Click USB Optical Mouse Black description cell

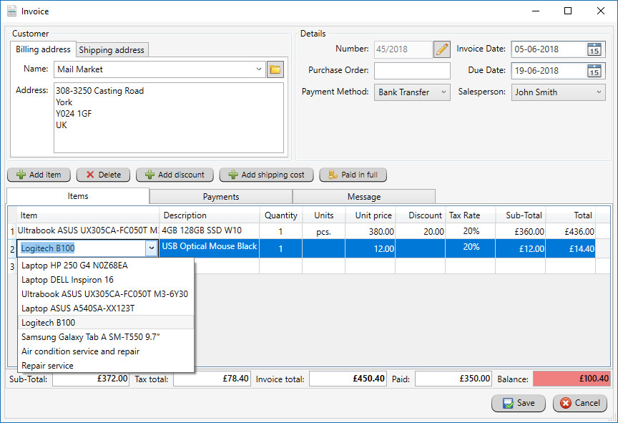210,248
